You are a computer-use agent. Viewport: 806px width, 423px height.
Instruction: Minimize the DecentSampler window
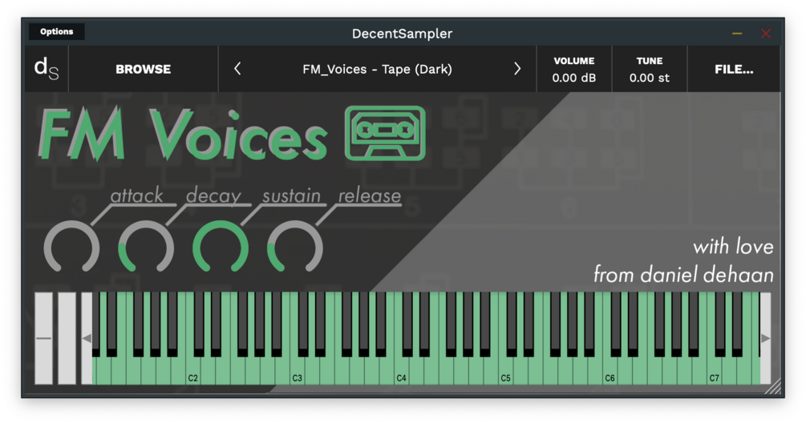737,34
